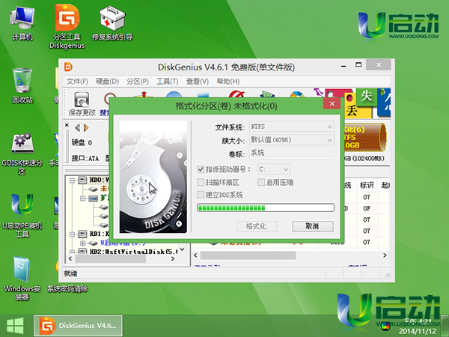
Task: Open the 帮助(H) menu
Action: point(228,82)
